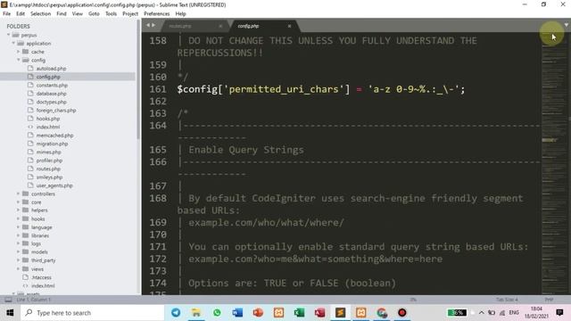The height and width of the screenshot is (321, 571).
Task: Expand the helpers folder
Action: pos(18,210)
